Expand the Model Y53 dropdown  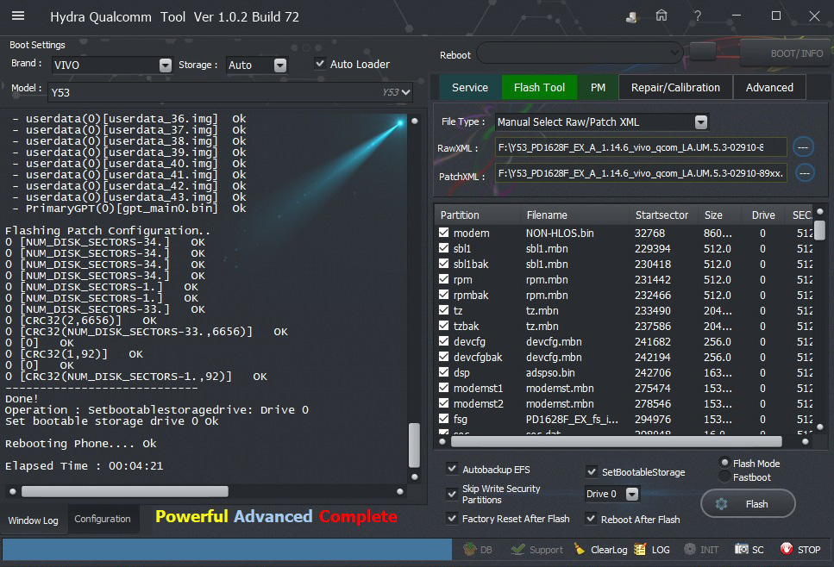[406, 92]
